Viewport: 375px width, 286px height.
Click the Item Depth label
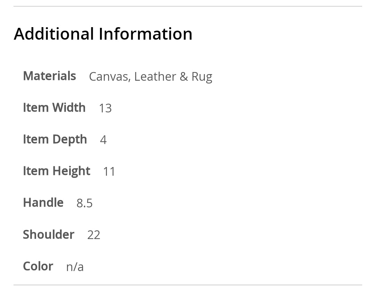(55, 139)
